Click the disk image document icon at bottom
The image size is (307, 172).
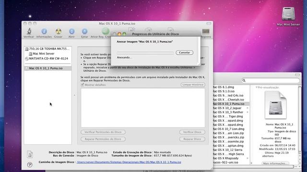pos(30,154)
